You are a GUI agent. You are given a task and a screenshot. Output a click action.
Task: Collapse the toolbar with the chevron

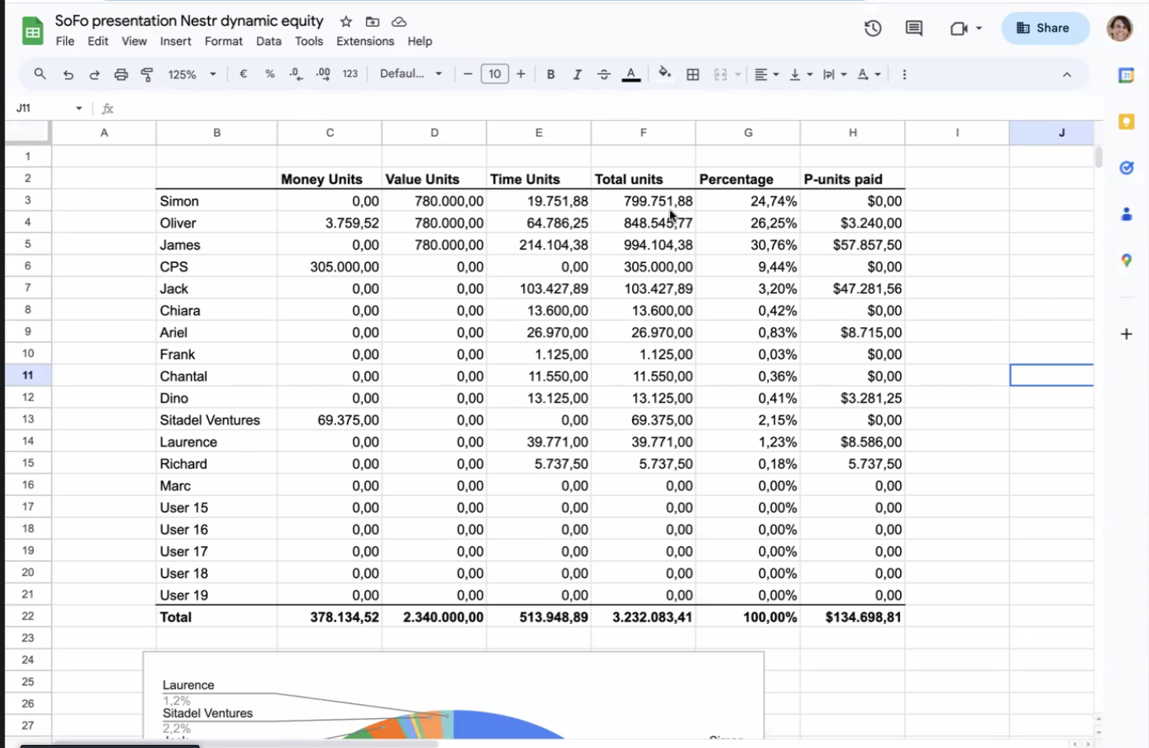click(x=1067, y=75)
